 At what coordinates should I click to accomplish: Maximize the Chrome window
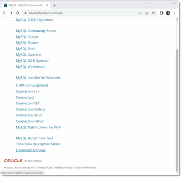pos(165,3)
